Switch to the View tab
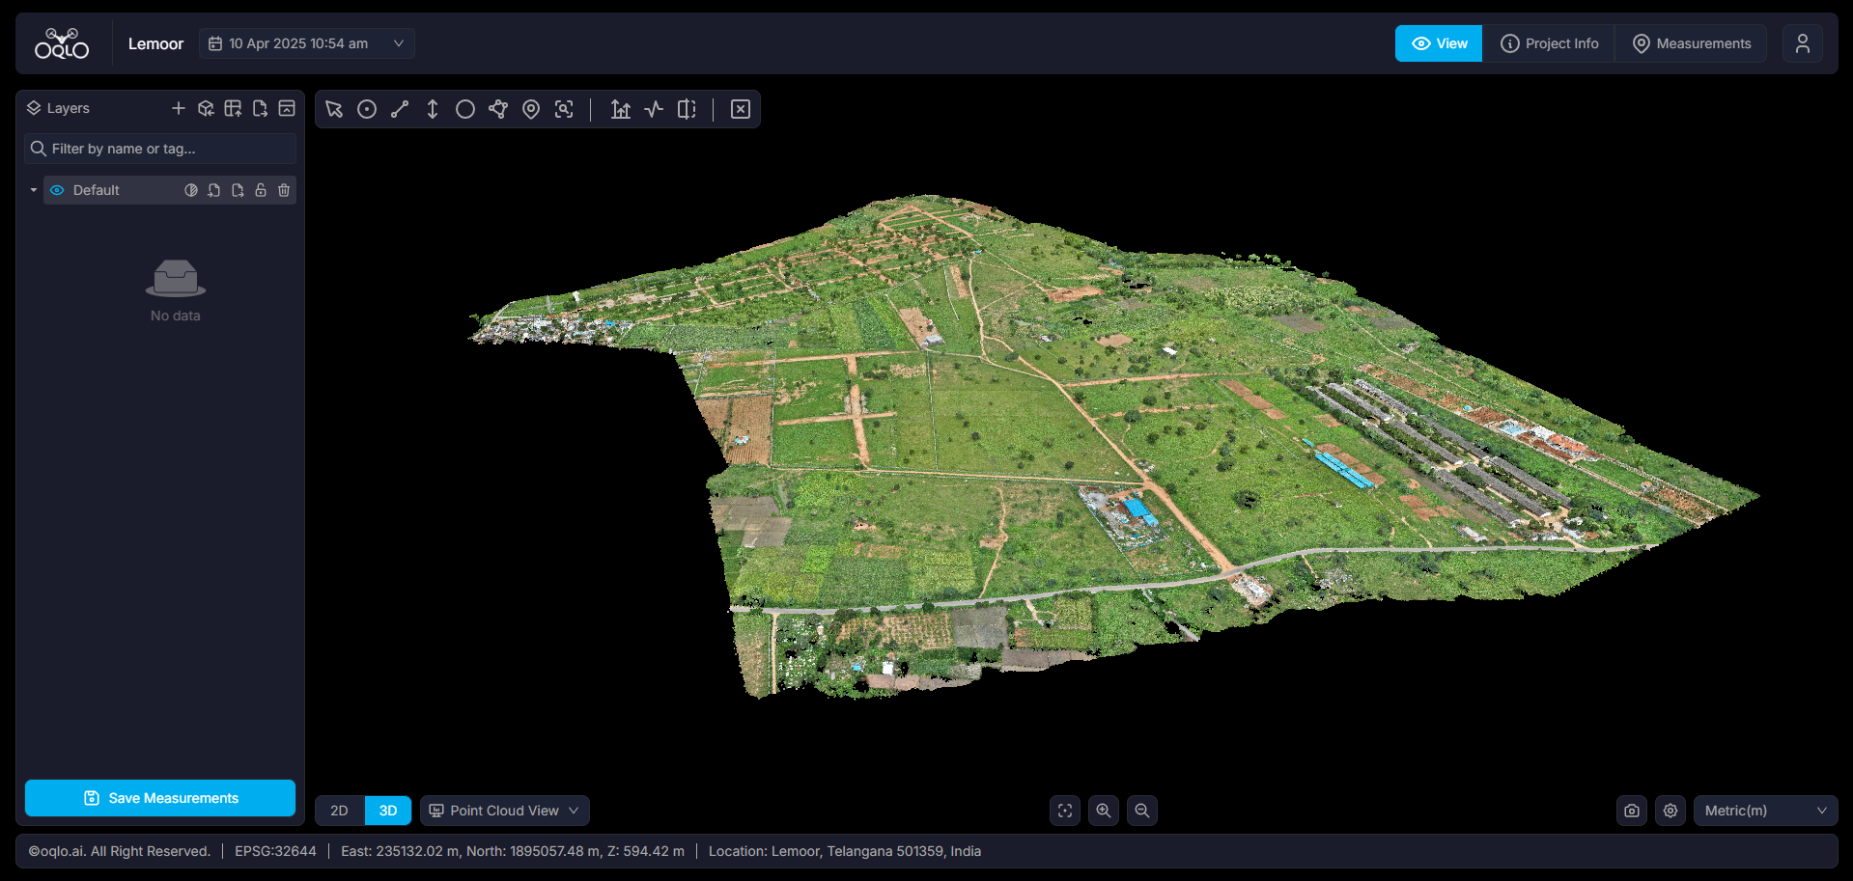Image resolution: width=1853 pixels, height=881 pixels. tap(1439, 43)
